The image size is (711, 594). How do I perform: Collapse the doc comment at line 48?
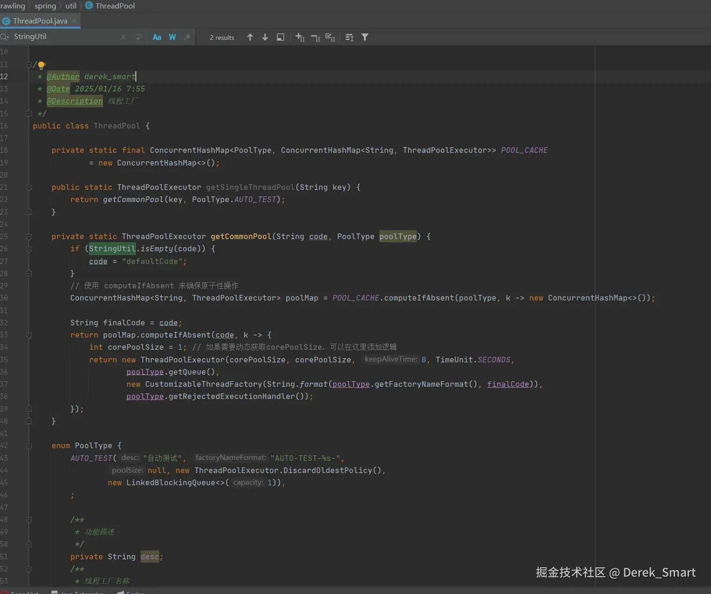click(29, 520)
